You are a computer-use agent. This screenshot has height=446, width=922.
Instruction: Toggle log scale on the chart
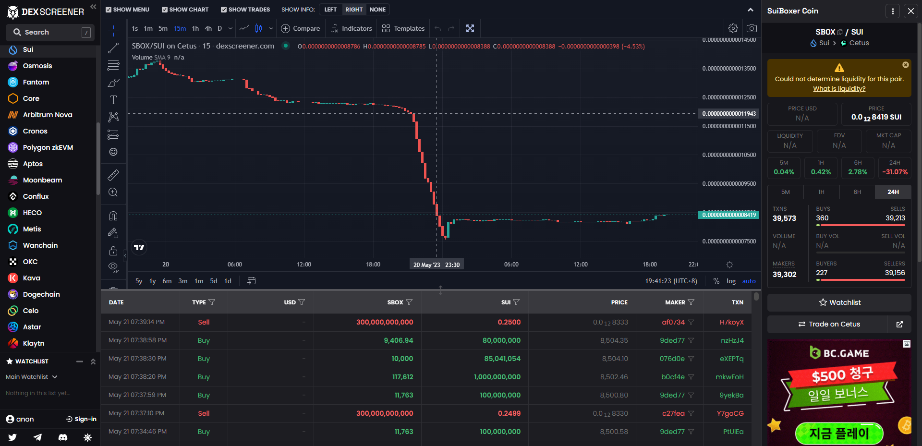click(731, 281)
